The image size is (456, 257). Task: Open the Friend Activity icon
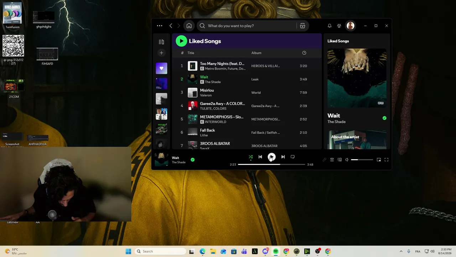[x=339, y=26]
